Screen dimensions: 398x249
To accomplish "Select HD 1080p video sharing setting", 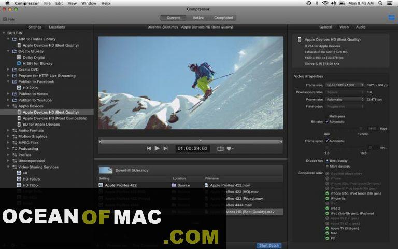I will (31, 179).
